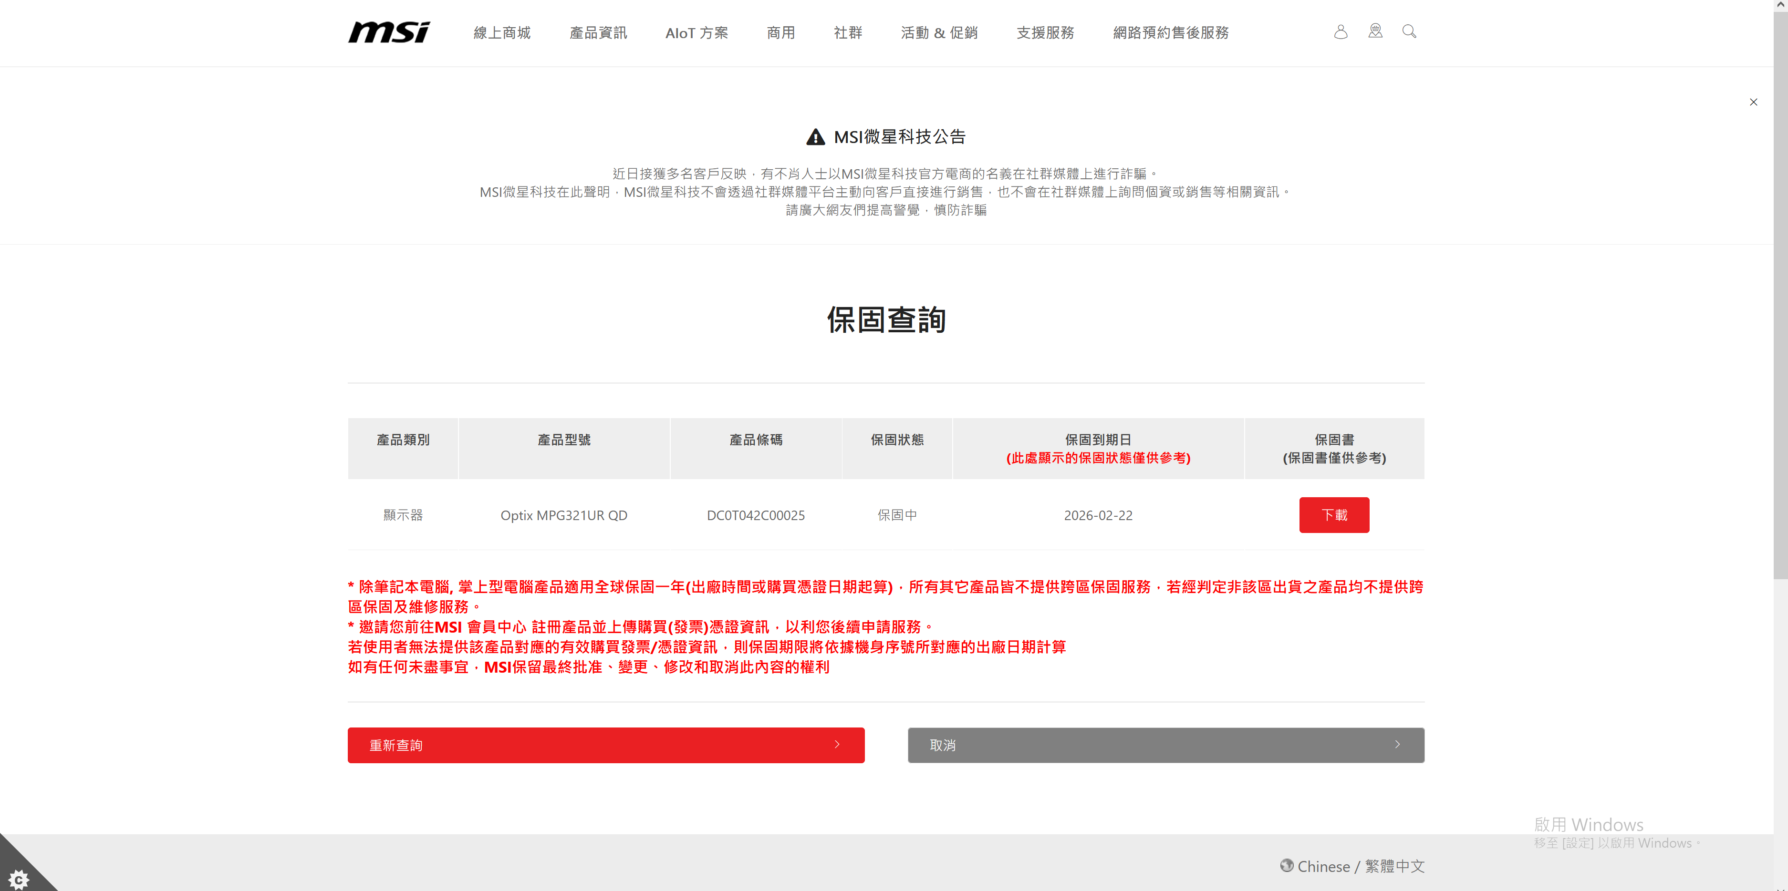Open the 線上商城 menu

pos(502,32)
